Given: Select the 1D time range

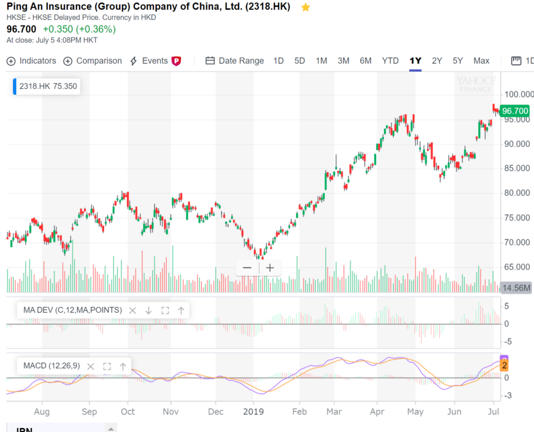Looking at the screenshot, I should pyautogui.click(x=279, y=61).
